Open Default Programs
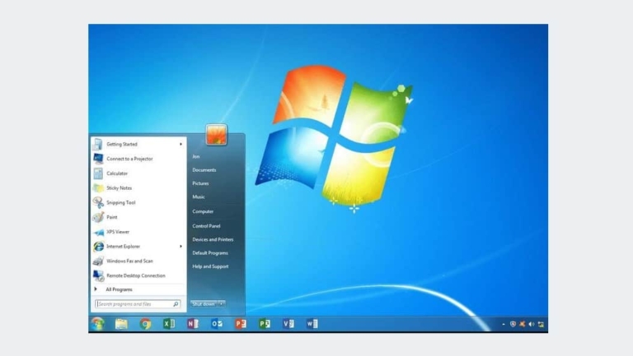Viewport: 633px width, 356px height. 210,253
